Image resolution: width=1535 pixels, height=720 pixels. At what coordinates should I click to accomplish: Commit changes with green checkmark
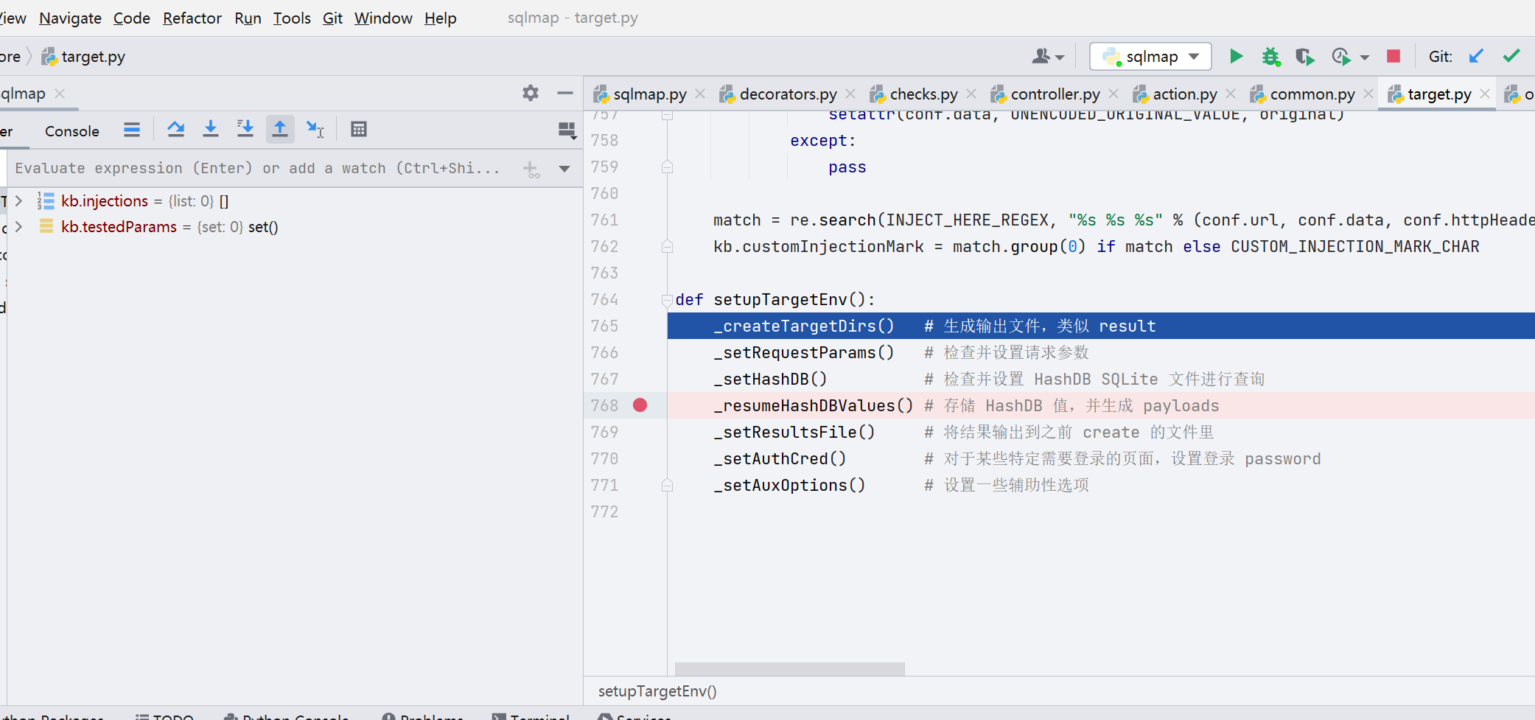point(1511,56)
